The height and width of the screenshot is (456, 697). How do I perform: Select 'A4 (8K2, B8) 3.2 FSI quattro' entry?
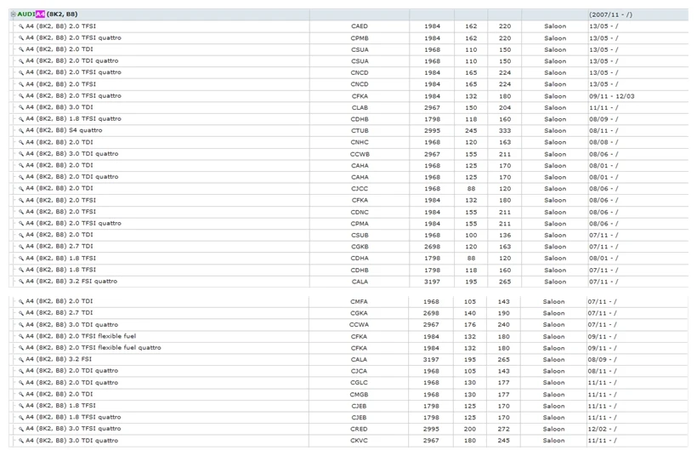pyautogui.click(x=71, y=281)
